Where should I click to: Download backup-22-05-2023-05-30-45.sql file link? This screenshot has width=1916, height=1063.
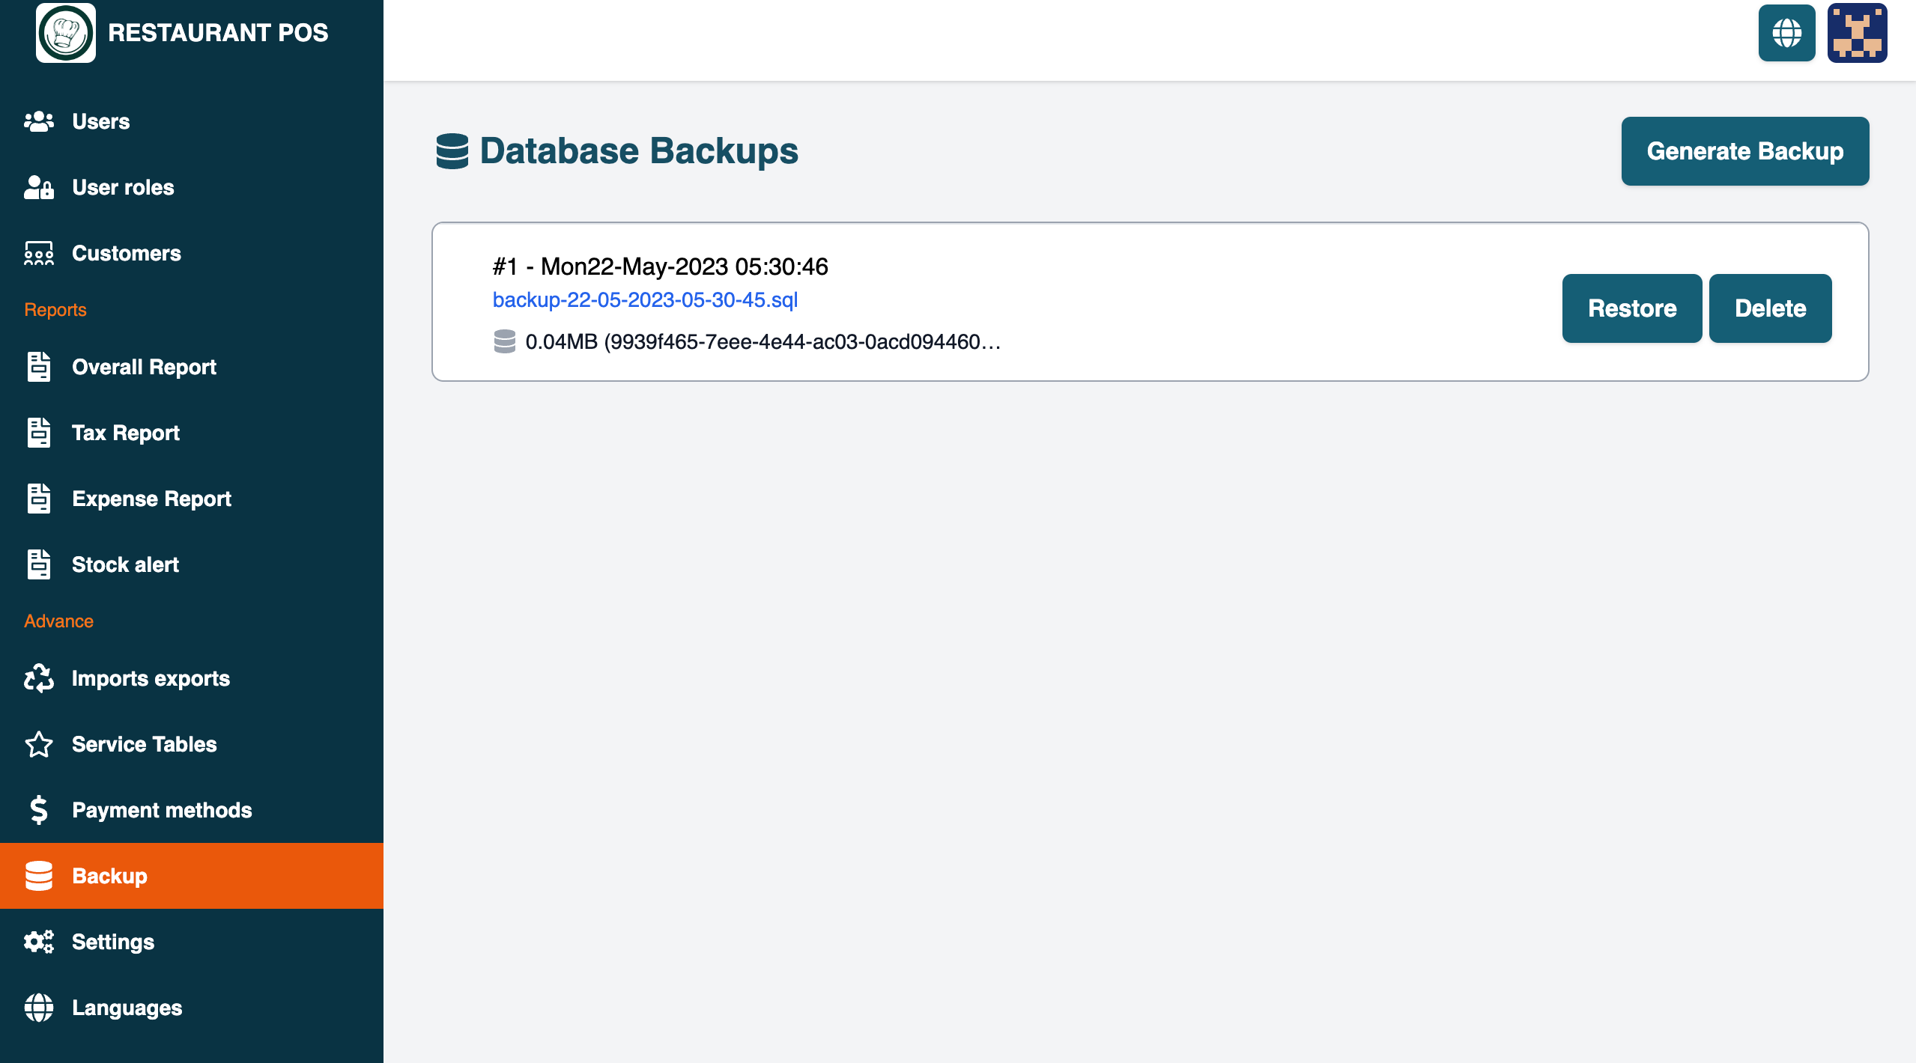[645, 299]
